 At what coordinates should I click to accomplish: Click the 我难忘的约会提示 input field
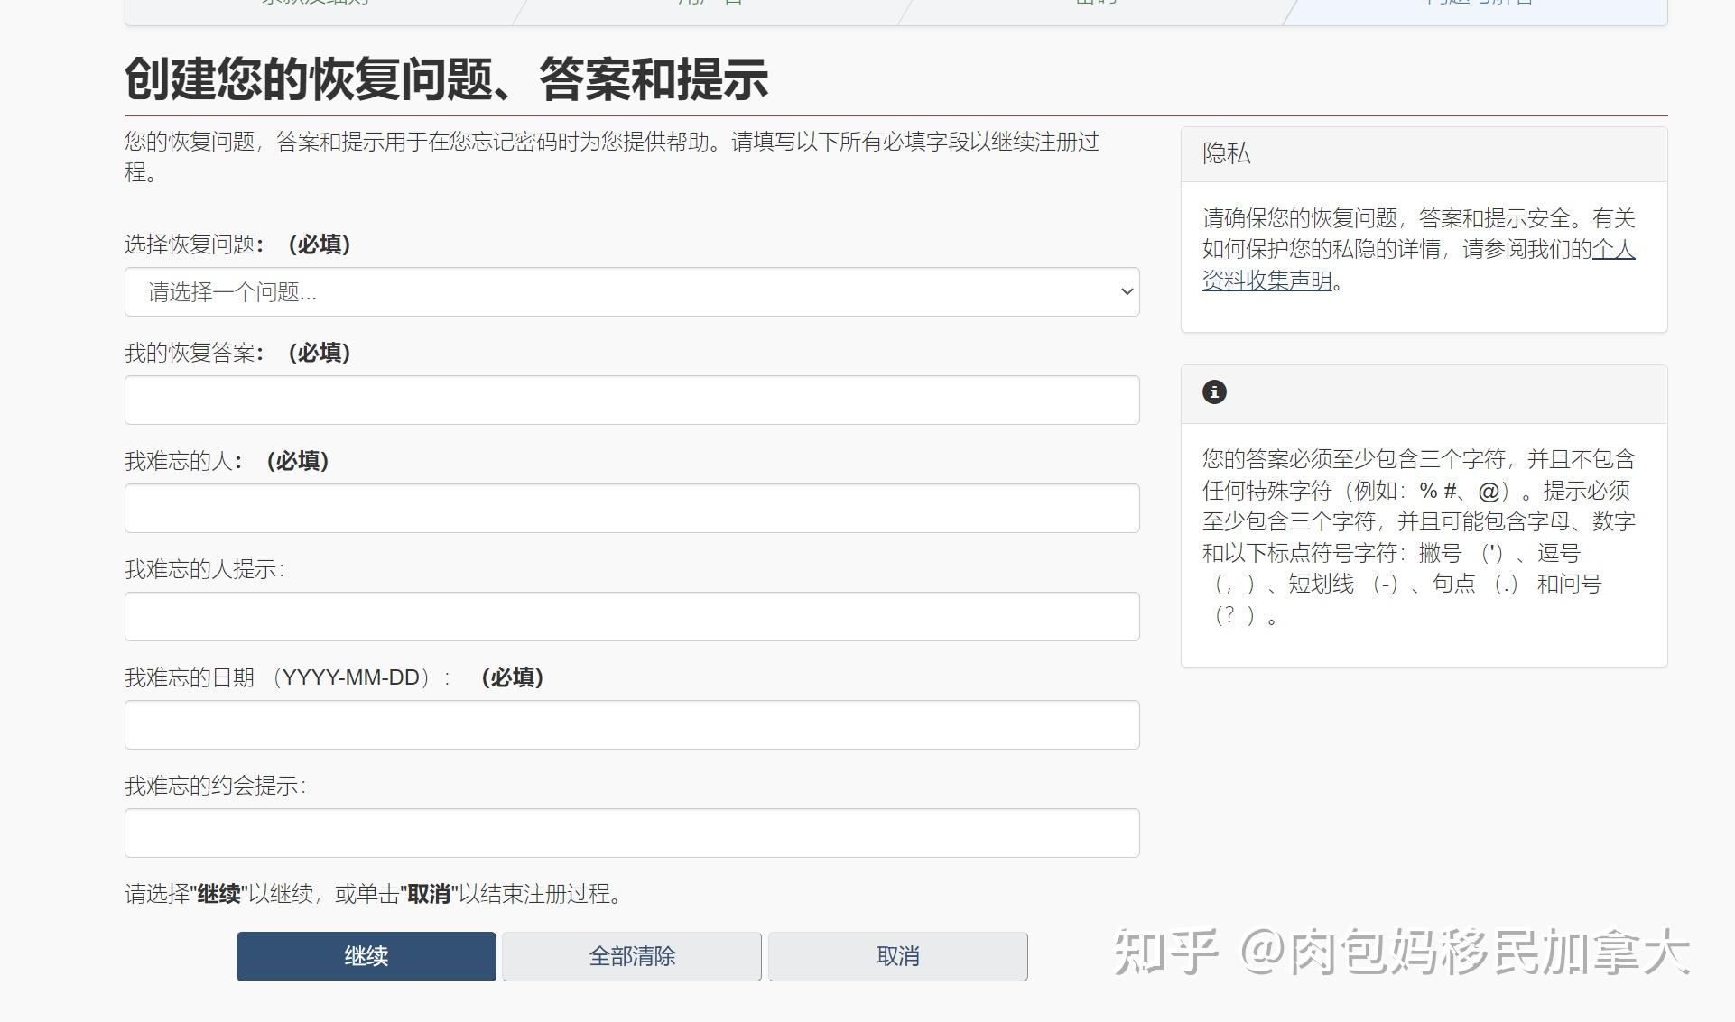[x=632, y=833]
